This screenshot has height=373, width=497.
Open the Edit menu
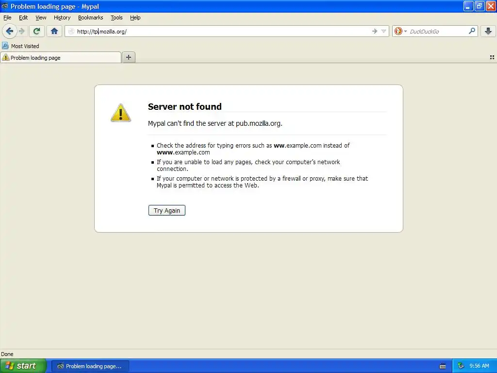pos(23,17)
